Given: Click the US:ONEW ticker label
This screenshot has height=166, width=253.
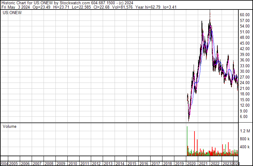Looking at the screenshot, I should pyautogui.click(x=12, y=13).
